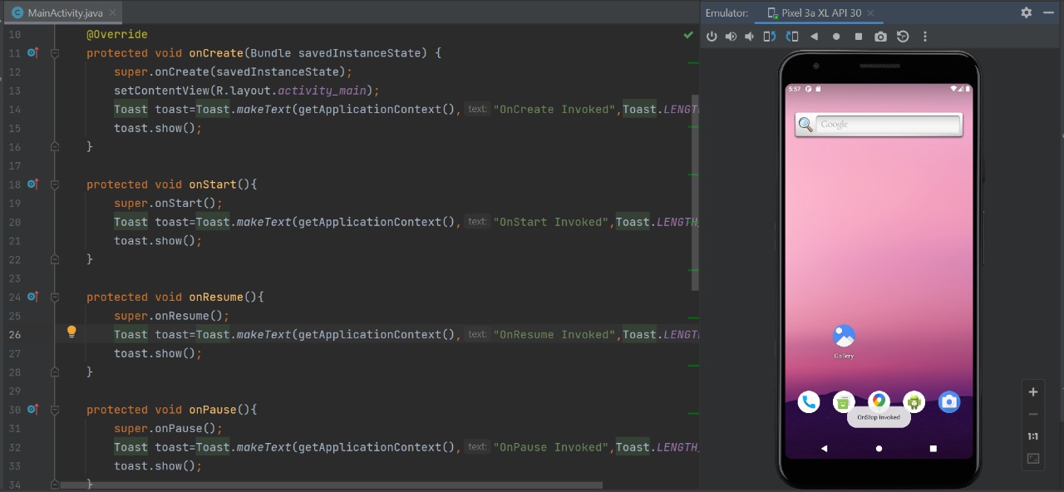Open the emulator snapshots icon
Image resolution: width=1064 pixels, height=492 pixels.
(x=903, y=37)
